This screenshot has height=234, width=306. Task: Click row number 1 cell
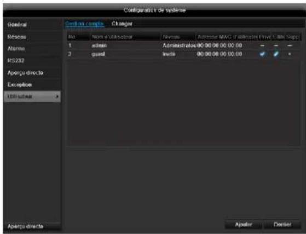point(70,45)
